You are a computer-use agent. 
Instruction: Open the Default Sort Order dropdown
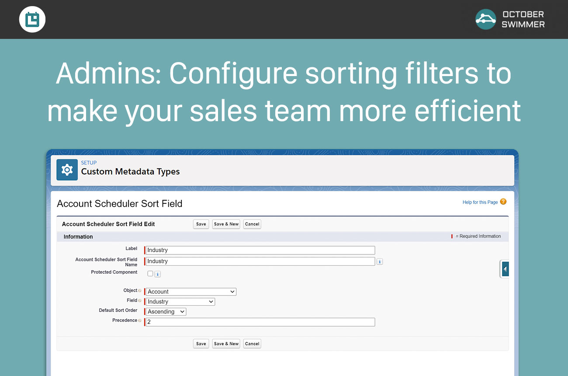coord(166,312)
